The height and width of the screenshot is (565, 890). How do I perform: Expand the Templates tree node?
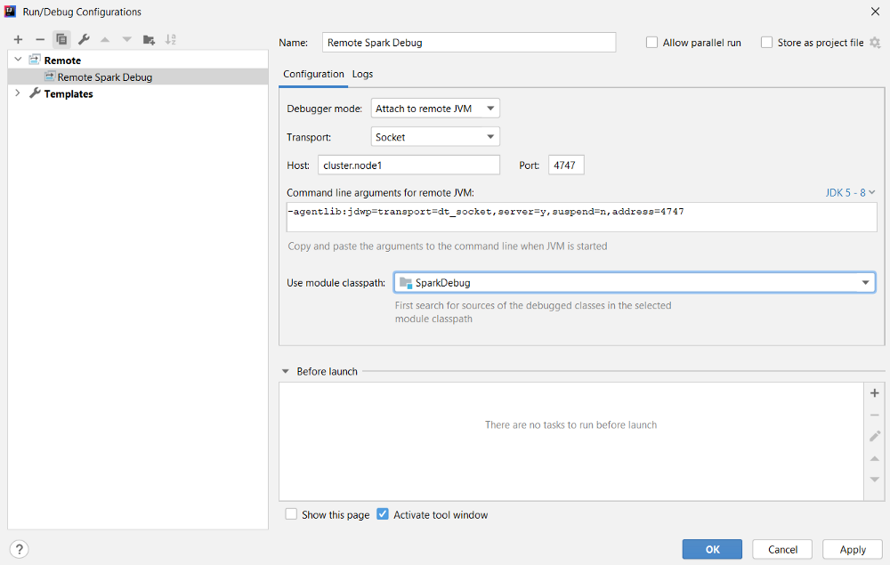click(18, 93)
